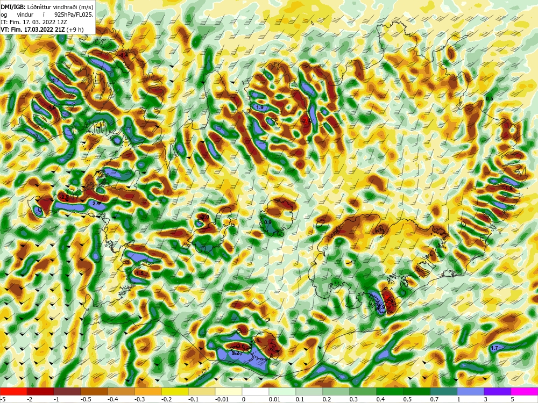Select the pale green swatch between 0.01 and 0.1

click(x=282, y=391)
